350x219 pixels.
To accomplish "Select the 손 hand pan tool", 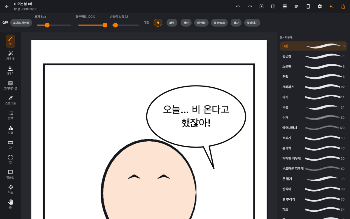I will pyautogui.click(x=10, y=204).
